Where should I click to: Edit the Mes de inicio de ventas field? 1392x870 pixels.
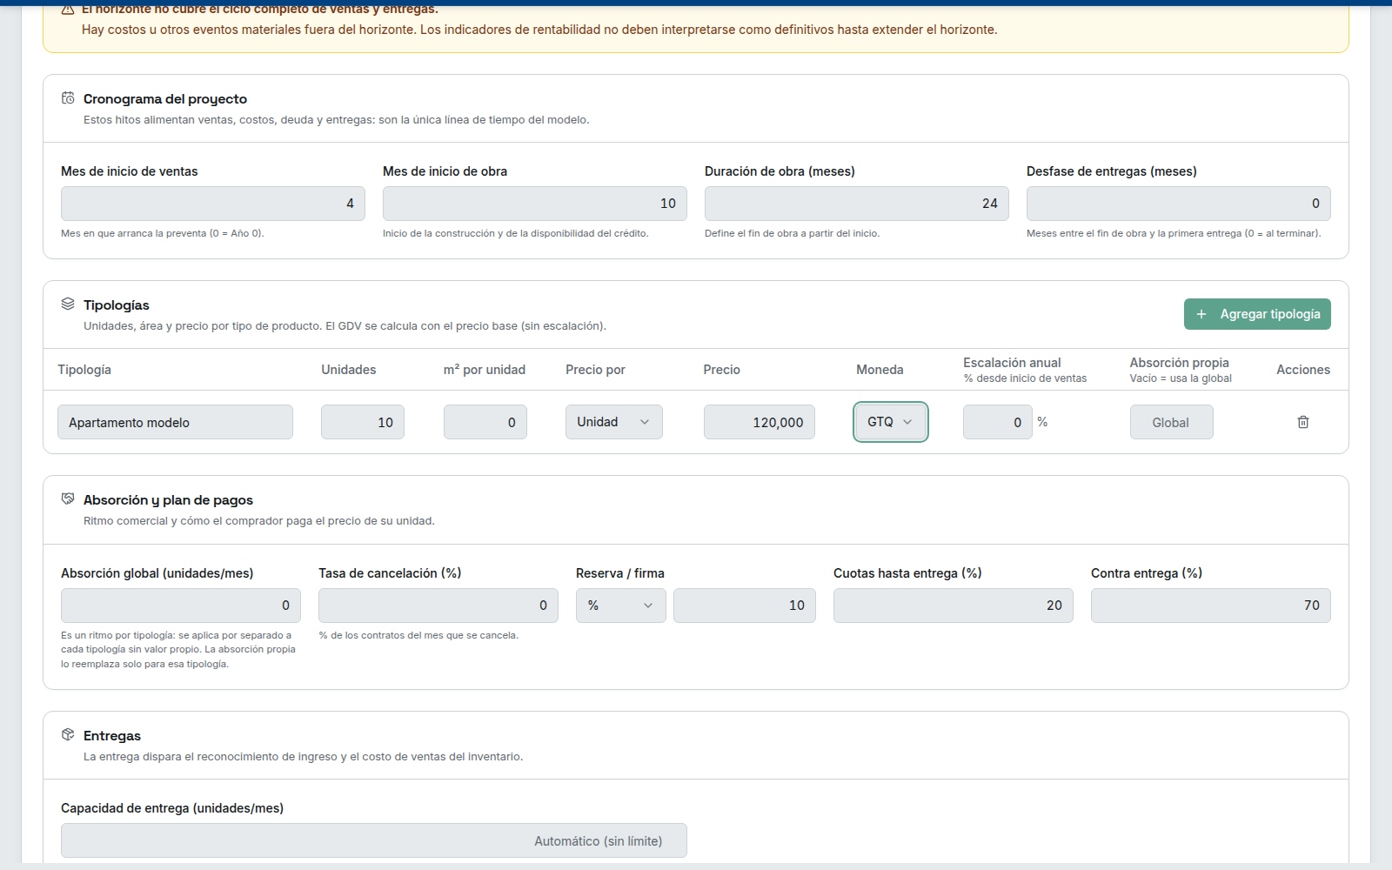click(213, 204)
